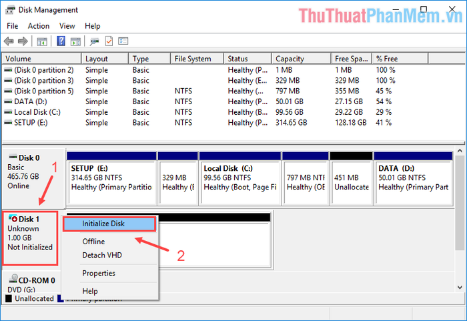Select the Disk 0 label panel
This screenshot has height=321, width=467.
(33, 178)
